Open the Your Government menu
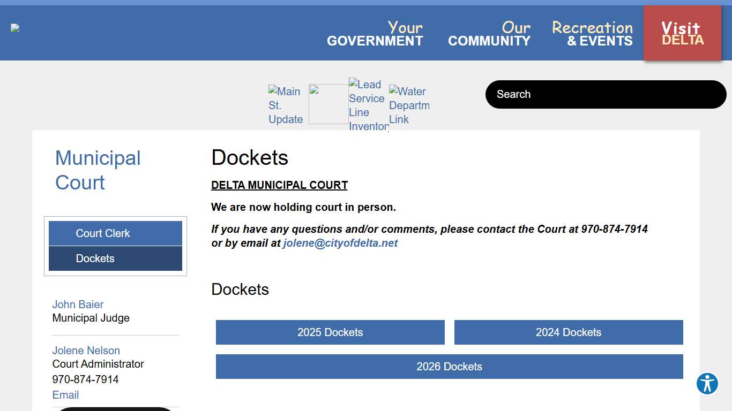 coord(375,34)
